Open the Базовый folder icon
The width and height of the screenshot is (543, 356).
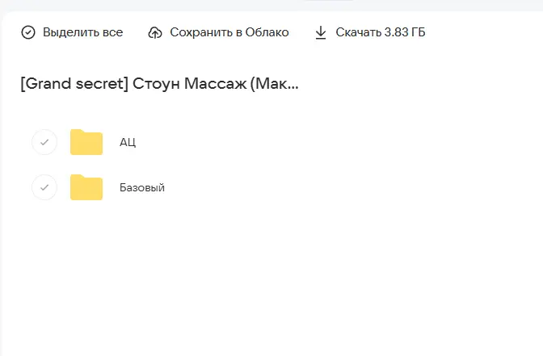pyautogui.click(x=86, y=187)
